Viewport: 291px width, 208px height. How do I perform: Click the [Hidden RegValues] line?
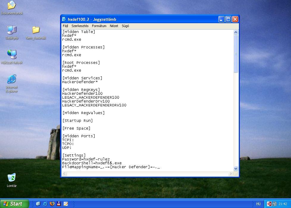84,113
